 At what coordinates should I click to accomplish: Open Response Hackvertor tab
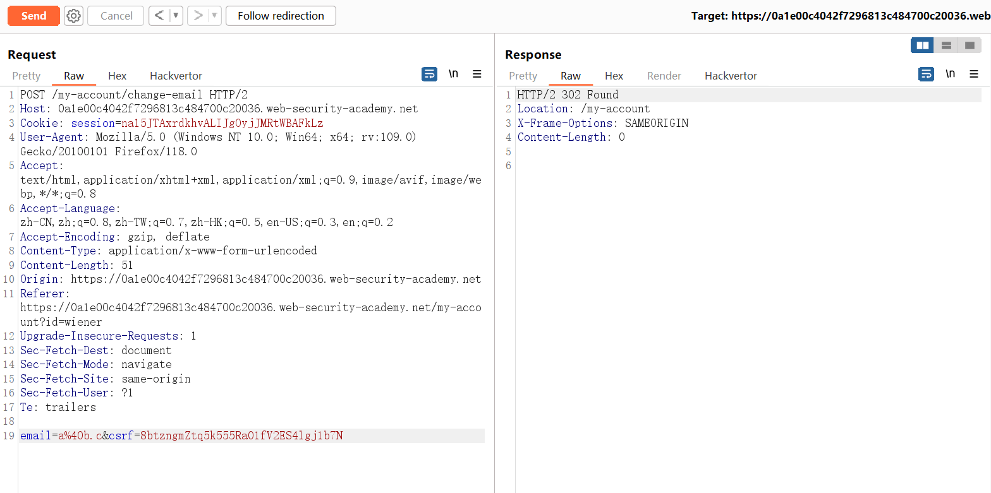tap(731, 76)
